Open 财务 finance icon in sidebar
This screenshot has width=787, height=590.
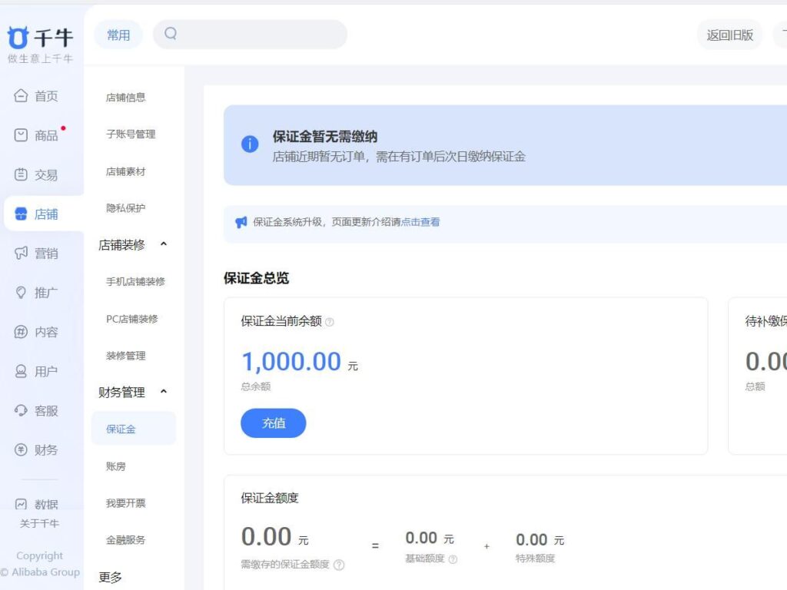tap(21, 449)
